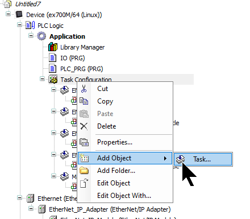Open the Add Object submenu arrow
The width and height of the screenshot is (250, 219).
165,158
